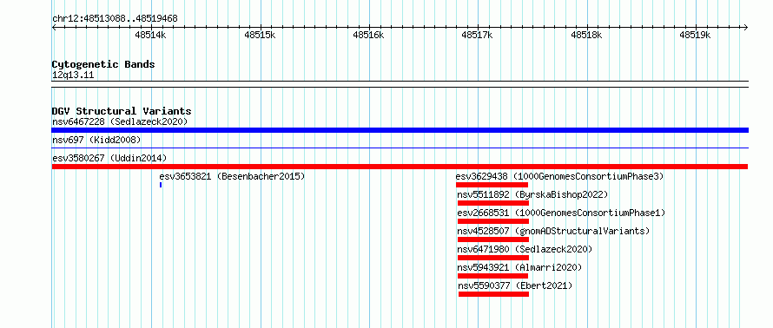This screenshot has height=328, width=773.
Task: Click the nsv6467228 (Sedlazeck2020) variant label
Action: 120,121
